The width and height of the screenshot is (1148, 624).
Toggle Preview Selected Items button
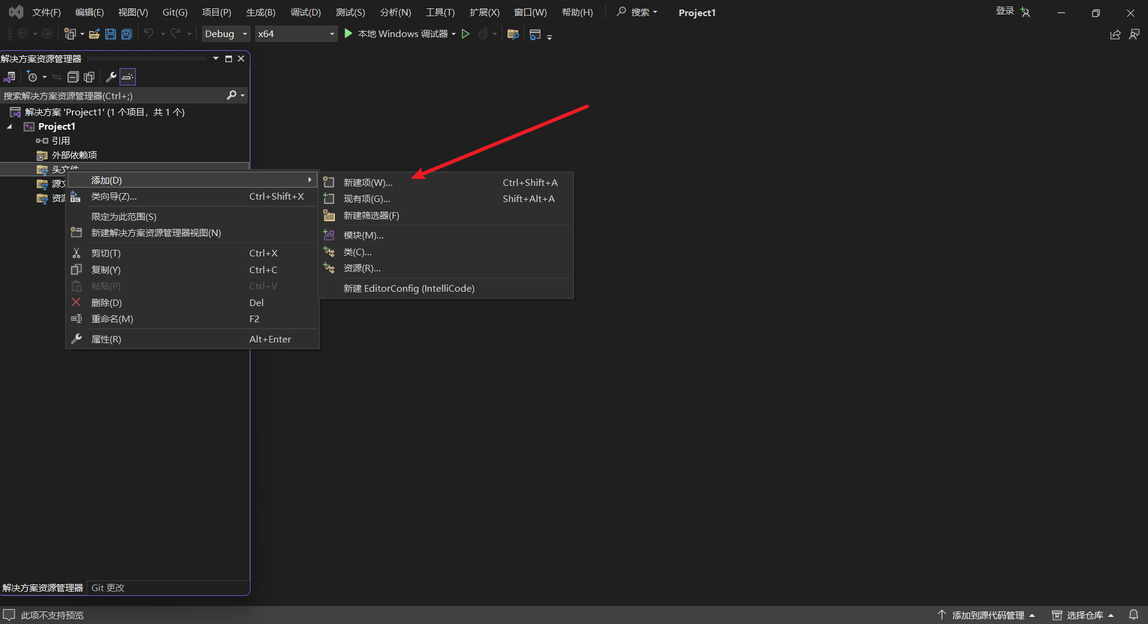pos(127,77)
